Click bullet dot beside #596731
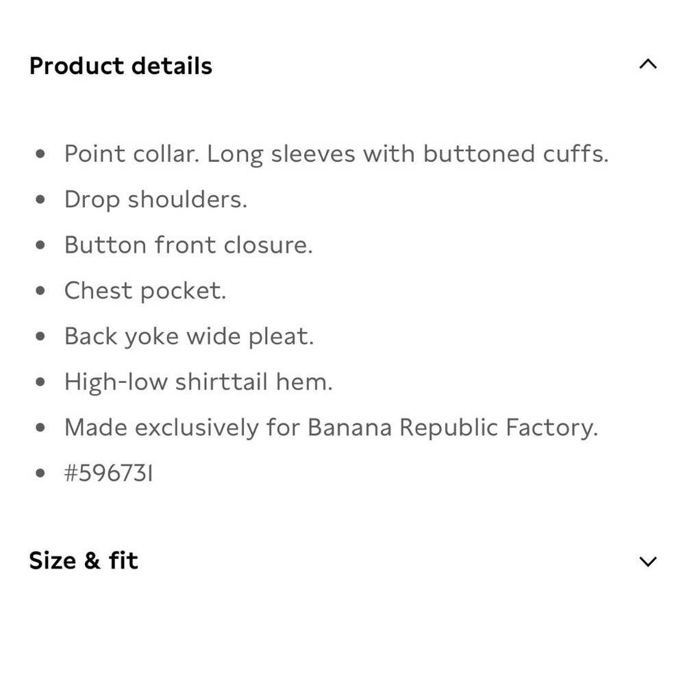685x685 pixels. 40,473
